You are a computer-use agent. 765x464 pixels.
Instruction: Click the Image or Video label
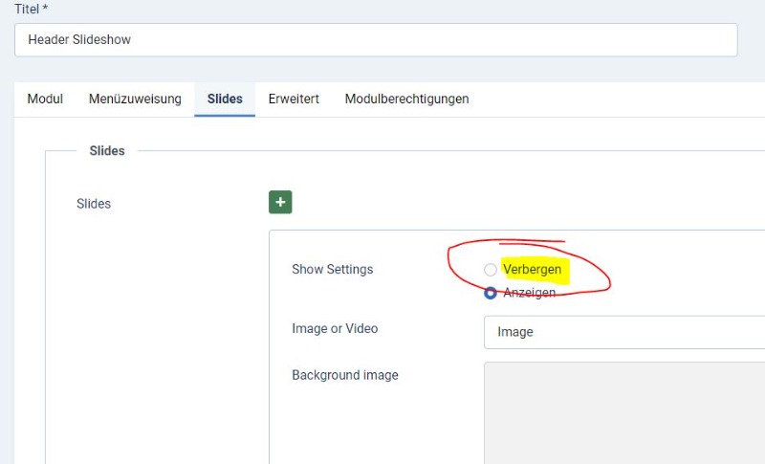[335, 328]
